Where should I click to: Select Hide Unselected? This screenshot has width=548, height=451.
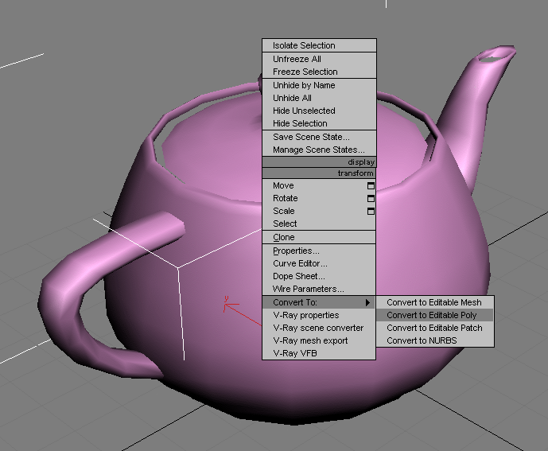point(319,111)
